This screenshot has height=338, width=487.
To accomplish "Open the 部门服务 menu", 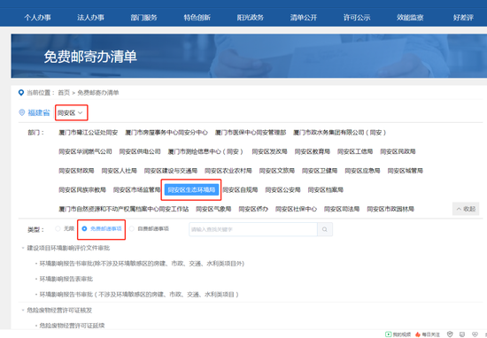I will click(143, 18).
